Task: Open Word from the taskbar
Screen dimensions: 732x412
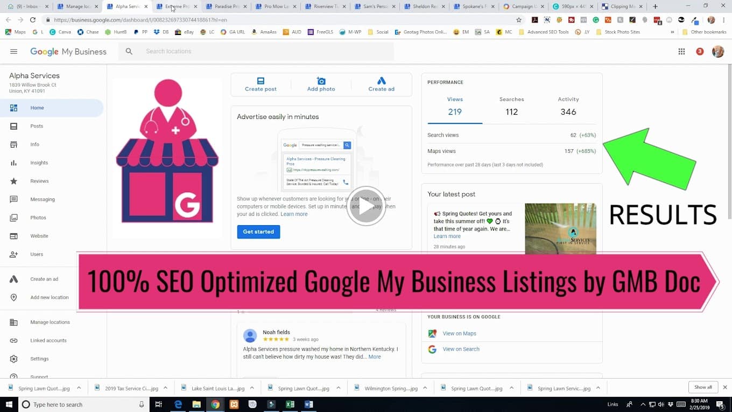Action: (x=308, y=404)
